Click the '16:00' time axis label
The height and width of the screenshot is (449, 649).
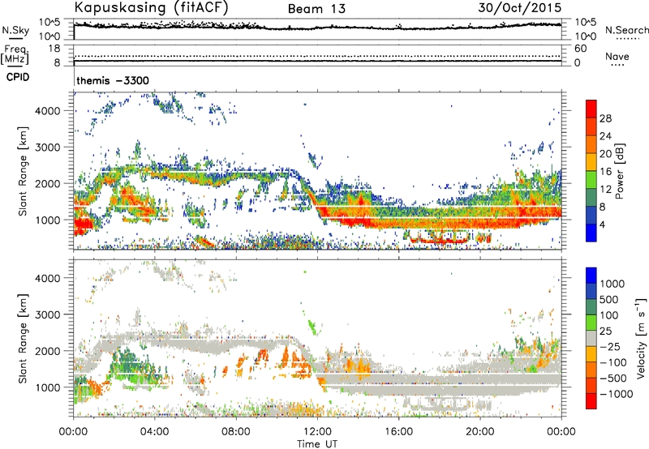click(398, 432)
